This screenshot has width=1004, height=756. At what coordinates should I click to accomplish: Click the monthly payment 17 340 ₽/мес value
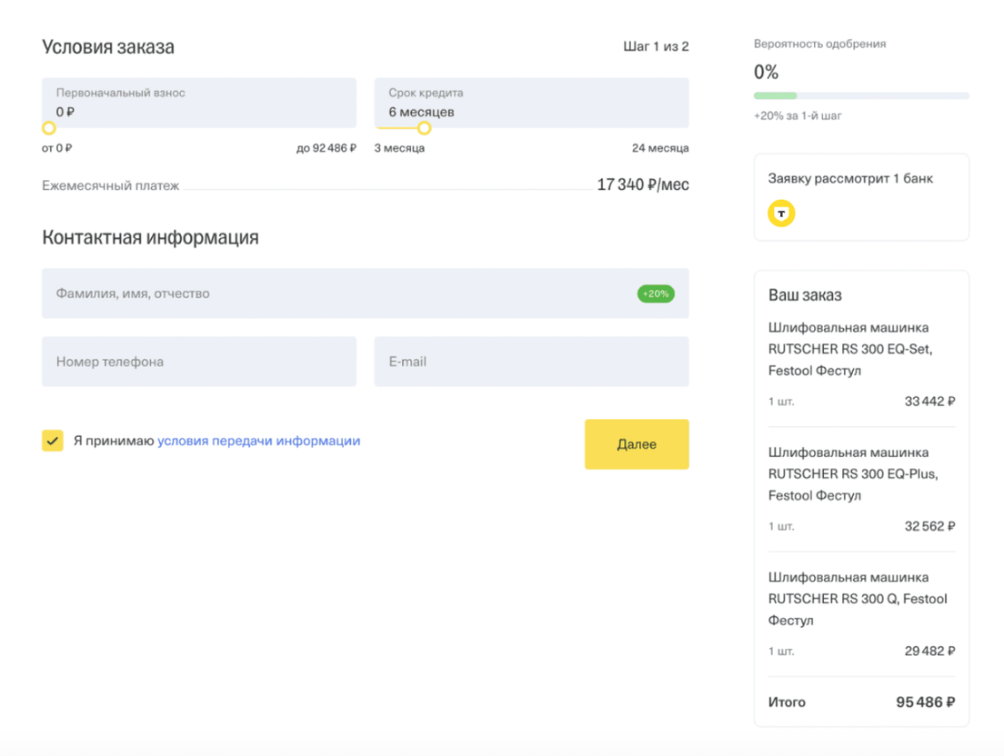tap(642, 185)
